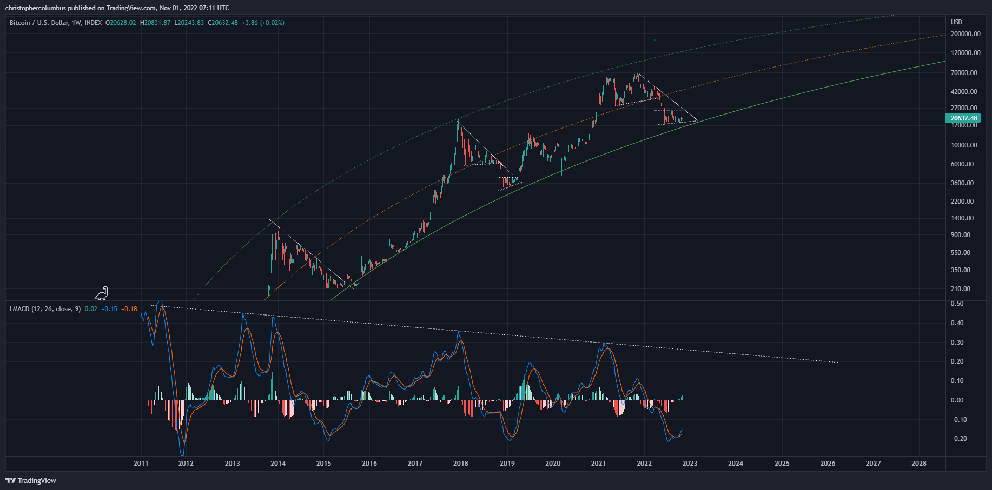Viewport: 992px width, 490px height.
Task: Click the dinosaur mascot icon on the chart
Action: [101, 294]
